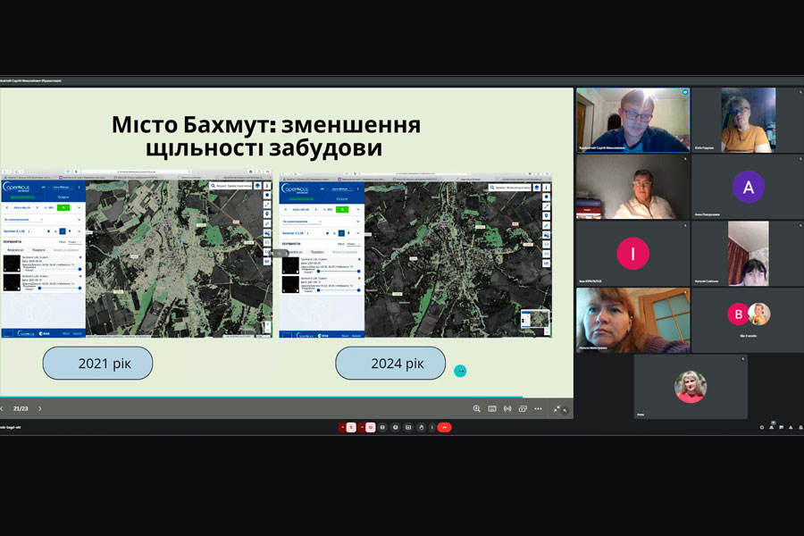804x536 pixels.
Task: Click the pop-out windows icon on slide bar
Action: (x=523, y=409)
